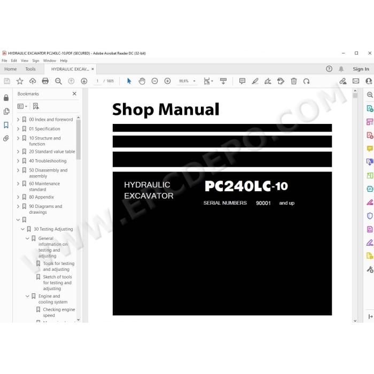The width and height of the screenshot is (374, 374).
Task: Open the Edit menu
Action: coord(14,60)
